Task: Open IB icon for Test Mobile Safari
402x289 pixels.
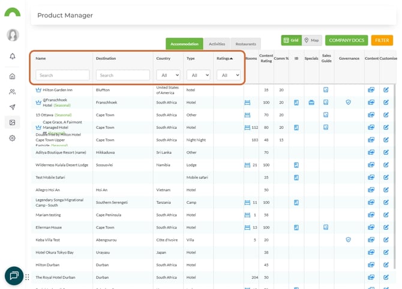Action: [x=296, y=177]
